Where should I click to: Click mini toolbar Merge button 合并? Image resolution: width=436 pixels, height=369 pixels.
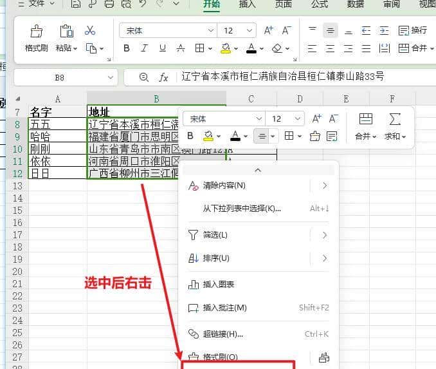366,126
